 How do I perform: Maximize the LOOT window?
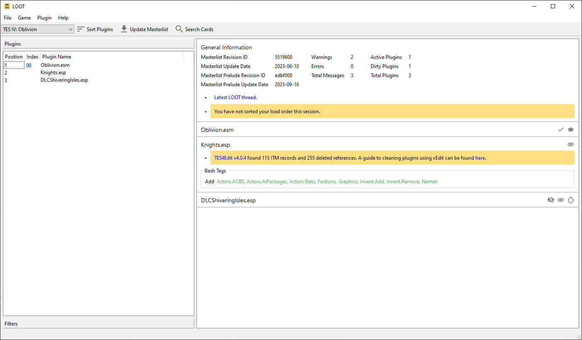tap(553, 6)
